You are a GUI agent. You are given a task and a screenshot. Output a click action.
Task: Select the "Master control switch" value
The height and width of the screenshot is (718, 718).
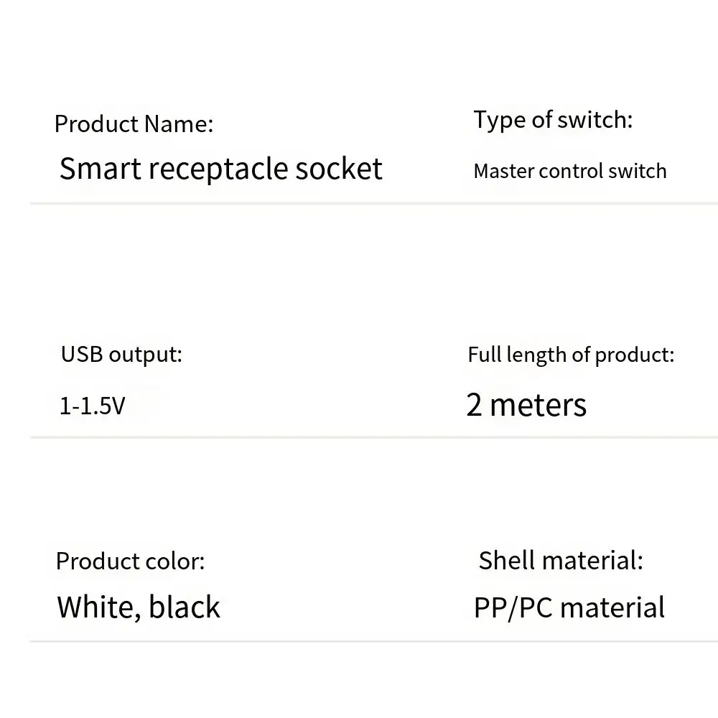pos(569,171)
